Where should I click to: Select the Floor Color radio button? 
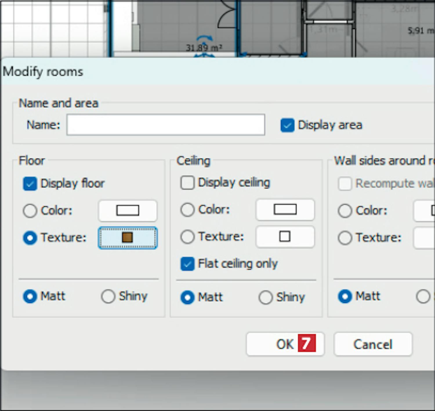[30, 211]
